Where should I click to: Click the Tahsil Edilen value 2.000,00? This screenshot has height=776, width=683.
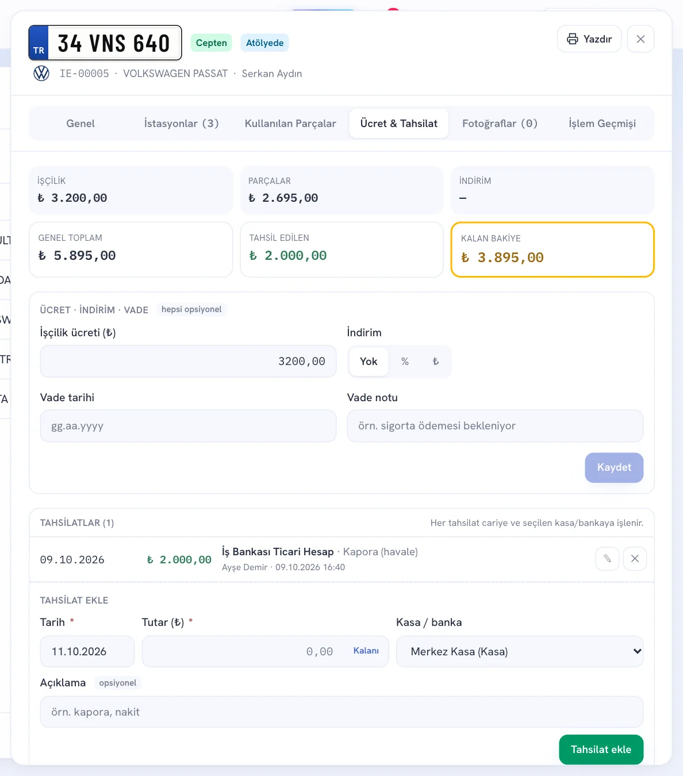point(288,256)
